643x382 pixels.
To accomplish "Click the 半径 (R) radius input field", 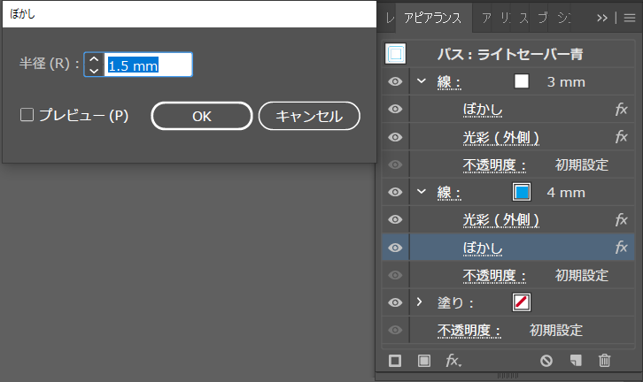I will [148, 65].
